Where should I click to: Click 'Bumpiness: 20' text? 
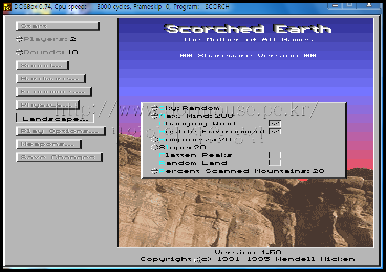(195, 140)
